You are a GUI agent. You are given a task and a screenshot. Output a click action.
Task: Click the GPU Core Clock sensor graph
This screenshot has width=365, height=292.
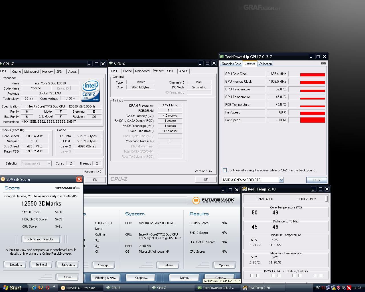click(x=307, y=74)
